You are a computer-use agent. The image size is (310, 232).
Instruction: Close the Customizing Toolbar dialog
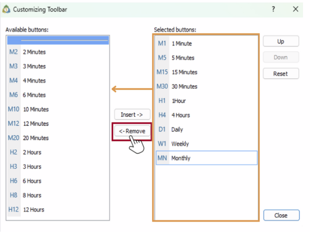pos(281,215)
